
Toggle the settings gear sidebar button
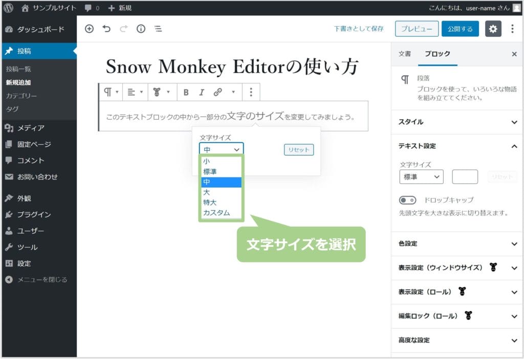[x=493, y=29]
